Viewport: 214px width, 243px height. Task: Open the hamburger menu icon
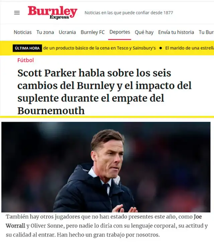[17, 13]
